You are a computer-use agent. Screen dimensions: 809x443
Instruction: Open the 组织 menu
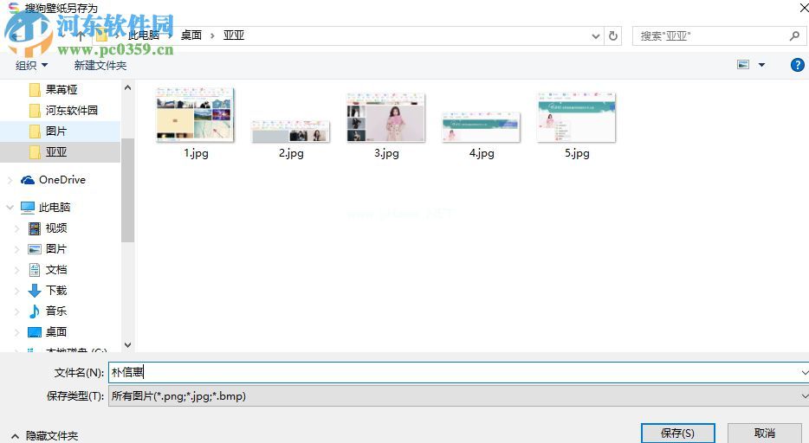point(32,65)
